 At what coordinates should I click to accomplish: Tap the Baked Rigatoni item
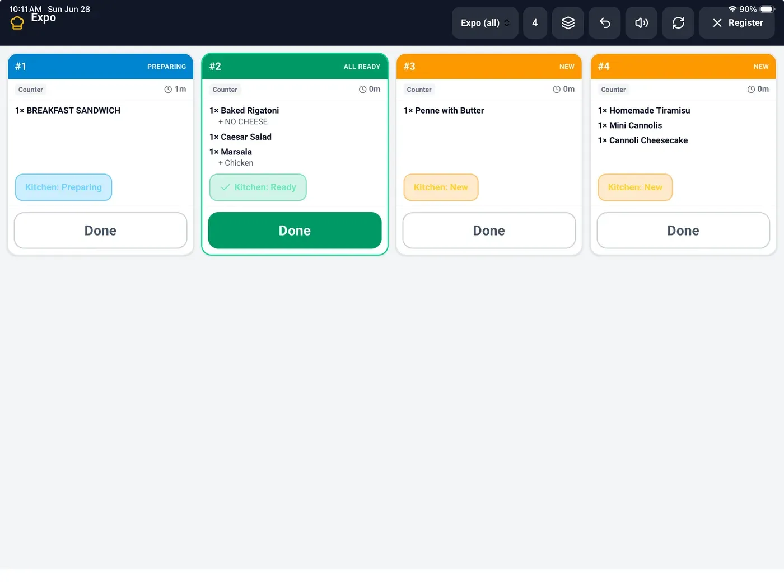244,111
